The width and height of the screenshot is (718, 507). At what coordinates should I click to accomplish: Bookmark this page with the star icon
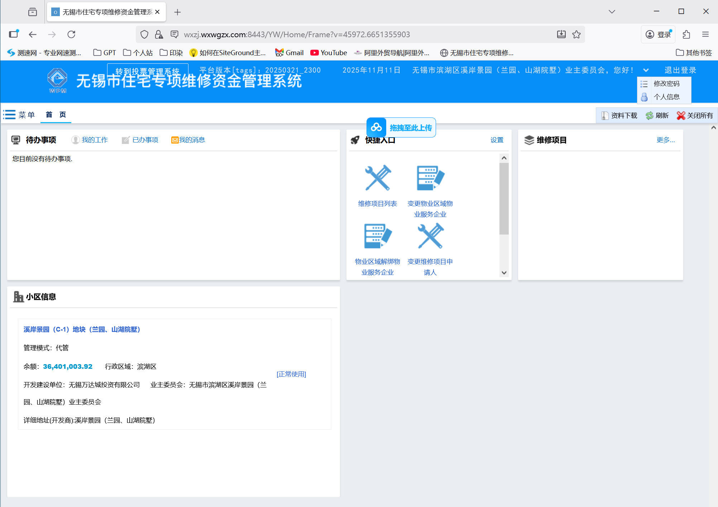576,34
